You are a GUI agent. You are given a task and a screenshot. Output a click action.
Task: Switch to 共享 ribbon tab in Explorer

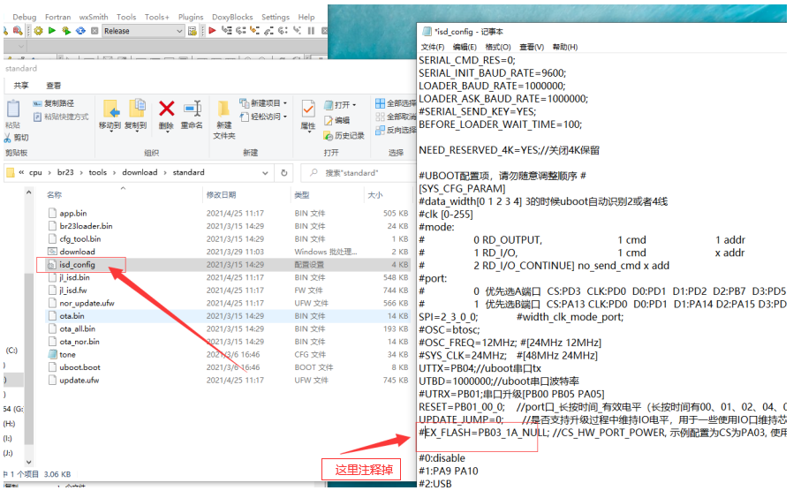21,86
